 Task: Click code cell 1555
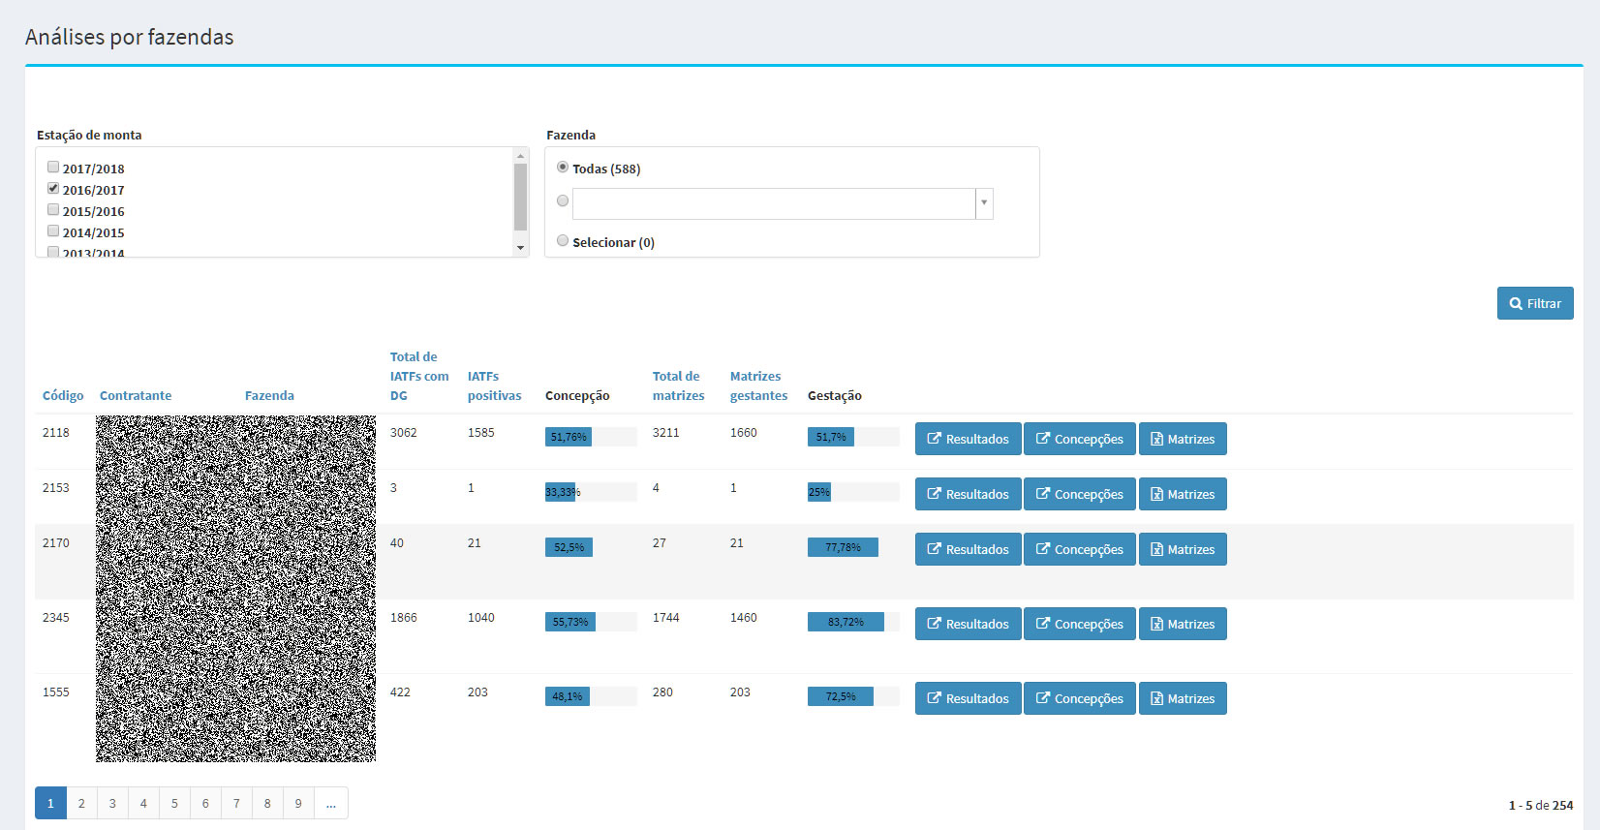[x=56, y=692]
